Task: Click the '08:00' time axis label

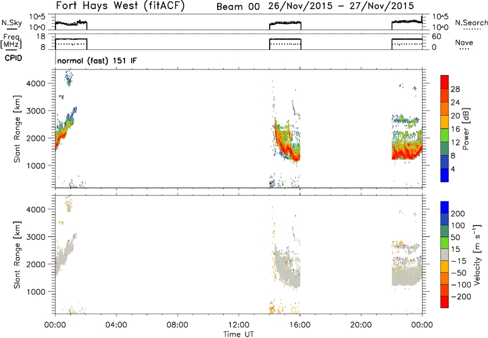Action: pyautogui.click(x=177, y=325)
